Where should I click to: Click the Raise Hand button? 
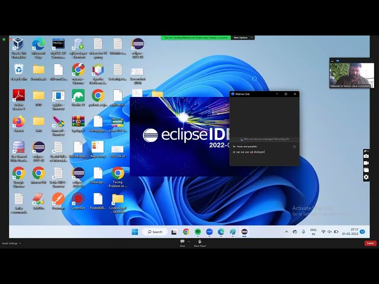(x=200, y=243)
